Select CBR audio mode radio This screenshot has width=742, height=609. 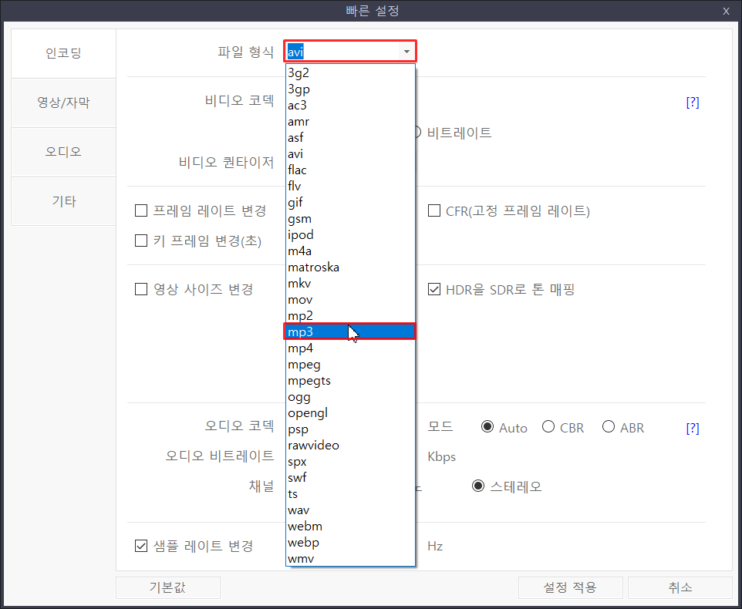click(548, 427)
